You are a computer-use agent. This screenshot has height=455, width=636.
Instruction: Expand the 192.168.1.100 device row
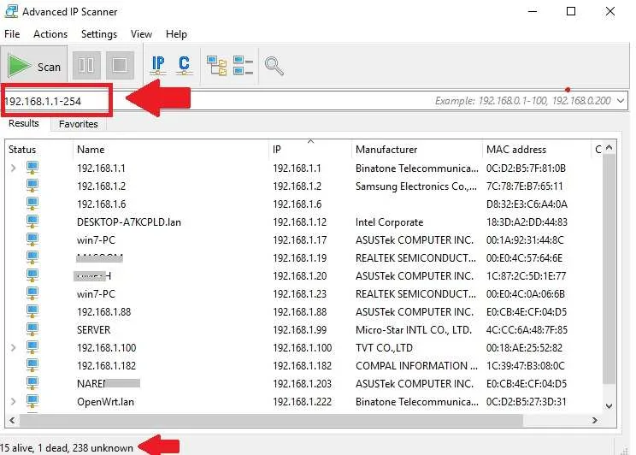(13, 347)
